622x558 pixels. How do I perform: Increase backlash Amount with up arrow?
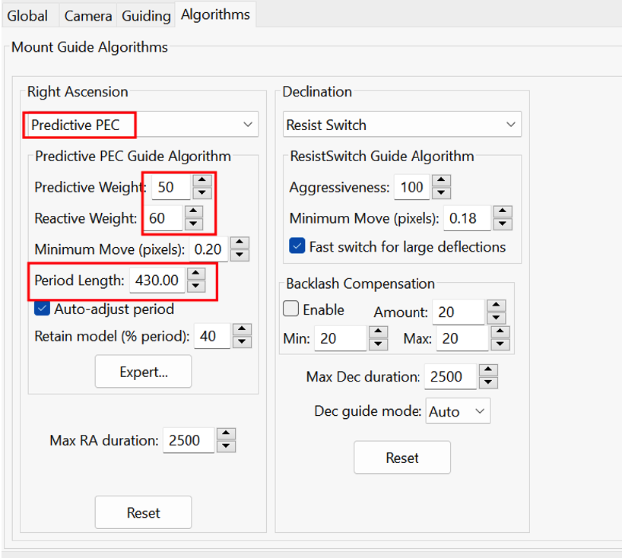(496, 306)
